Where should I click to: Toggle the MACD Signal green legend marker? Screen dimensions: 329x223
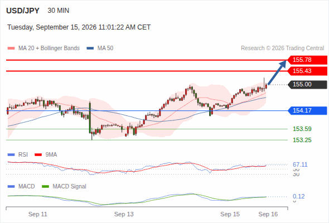tap(45, 187)
